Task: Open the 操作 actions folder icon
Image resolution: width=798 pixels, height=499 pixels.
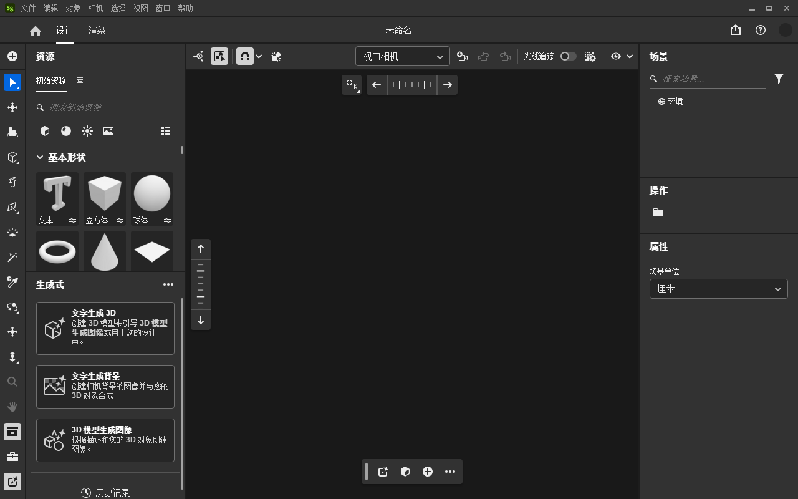Action: pyautogui.click(x=658, y=212)
